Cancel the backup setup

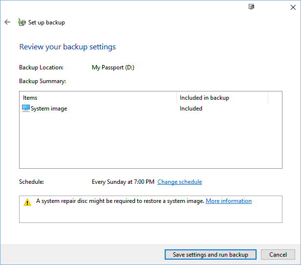[x=278, y=254]
